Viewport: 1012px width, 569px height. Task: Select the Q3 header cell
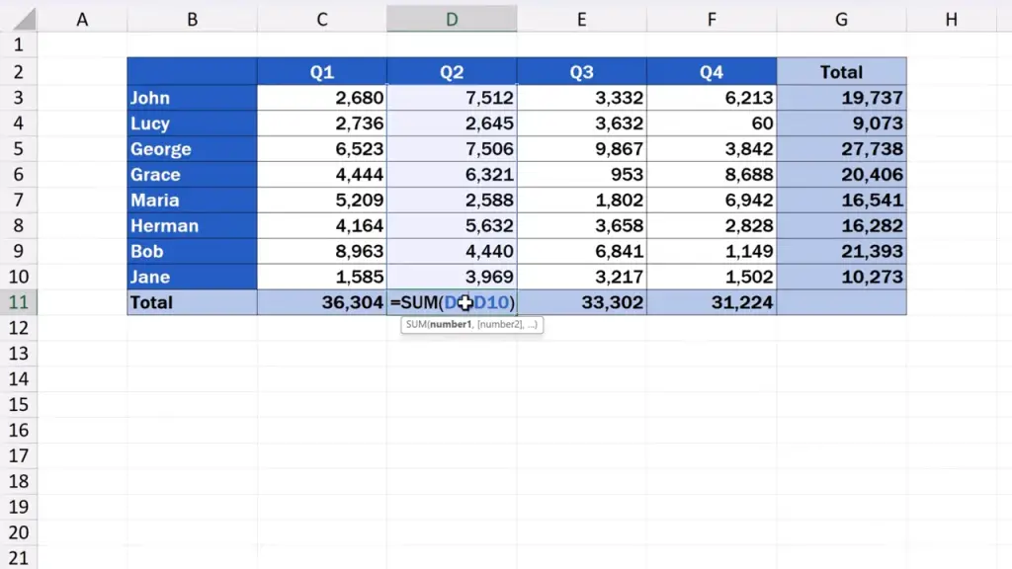(581, 72)
